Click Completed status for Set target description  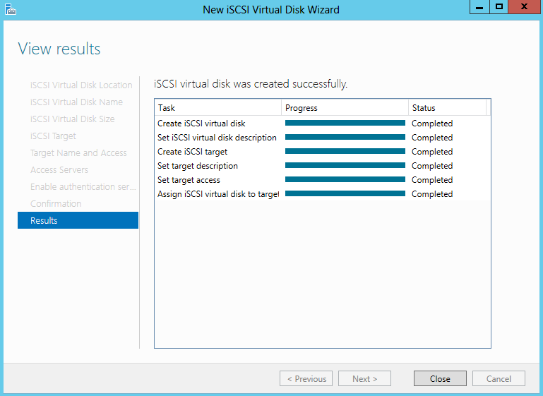[432, 166]
